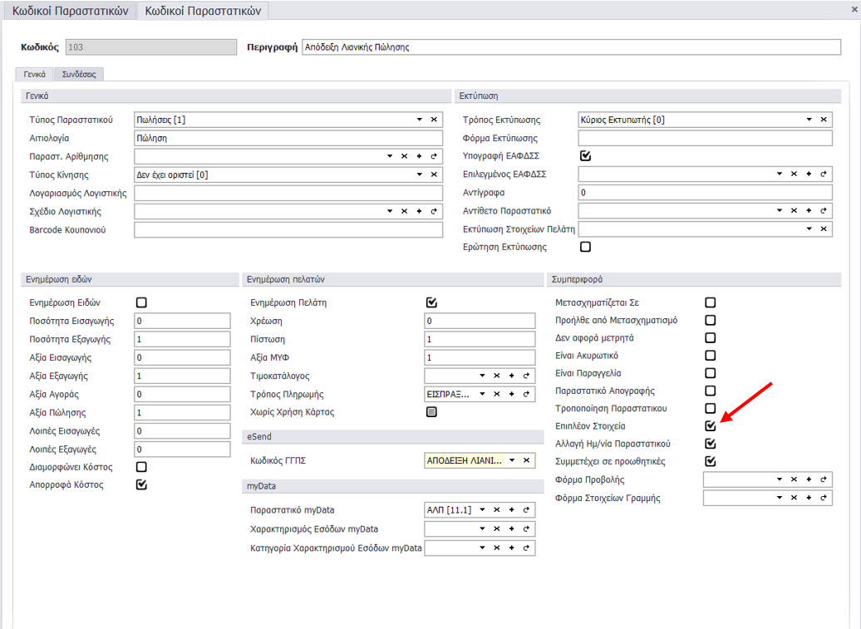The image size is (861, 629).
Task: Enable the Ενημέρωση Ειδών checkbox
Action: tap(141, 303)
